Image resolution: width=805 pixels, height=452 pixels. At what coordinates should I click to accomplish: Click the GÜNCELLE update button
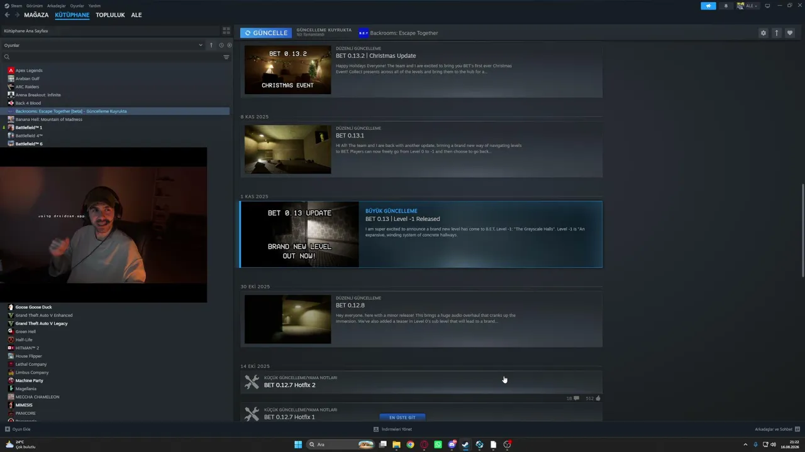[x=266, y=33]
